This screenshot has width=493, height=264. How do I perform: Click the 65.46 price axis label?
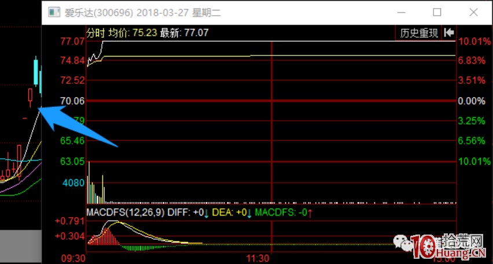(x=72, y=140)
